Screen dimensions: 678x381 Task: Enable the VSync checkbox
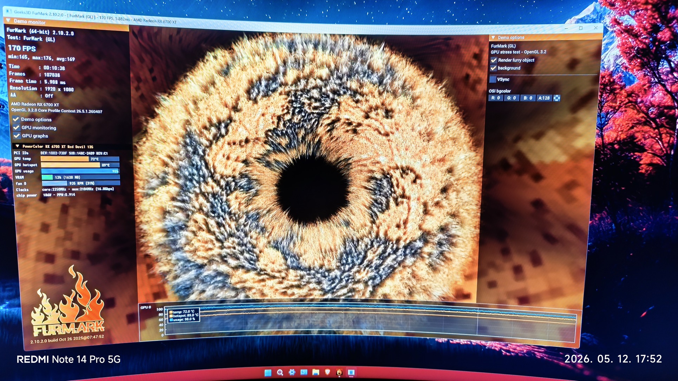tap(493, 79)
